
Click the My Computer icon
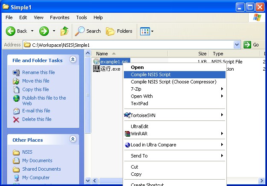[x=16, y=177]
